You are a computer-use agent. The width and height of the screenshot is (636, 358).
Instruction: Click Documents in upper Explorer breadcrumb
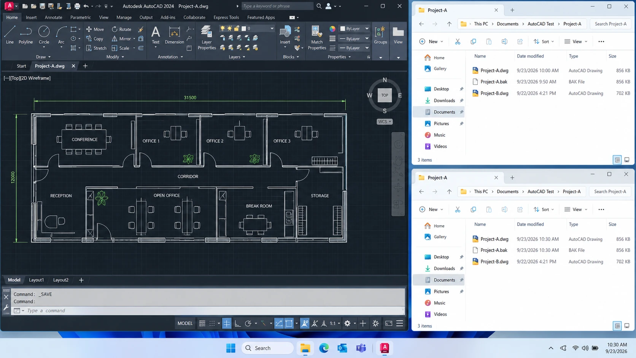(507, 24)
